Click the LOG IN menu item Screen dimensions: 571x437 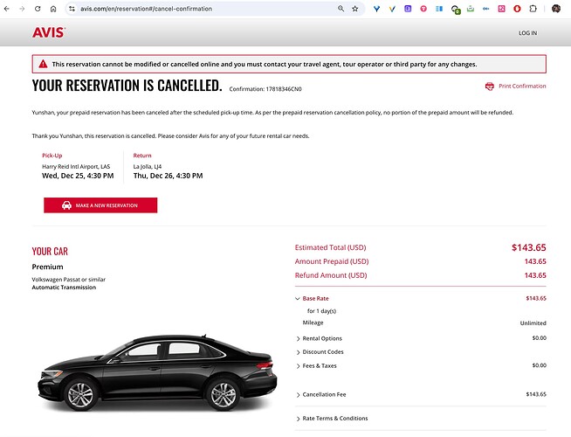click(x=527, y=33)
